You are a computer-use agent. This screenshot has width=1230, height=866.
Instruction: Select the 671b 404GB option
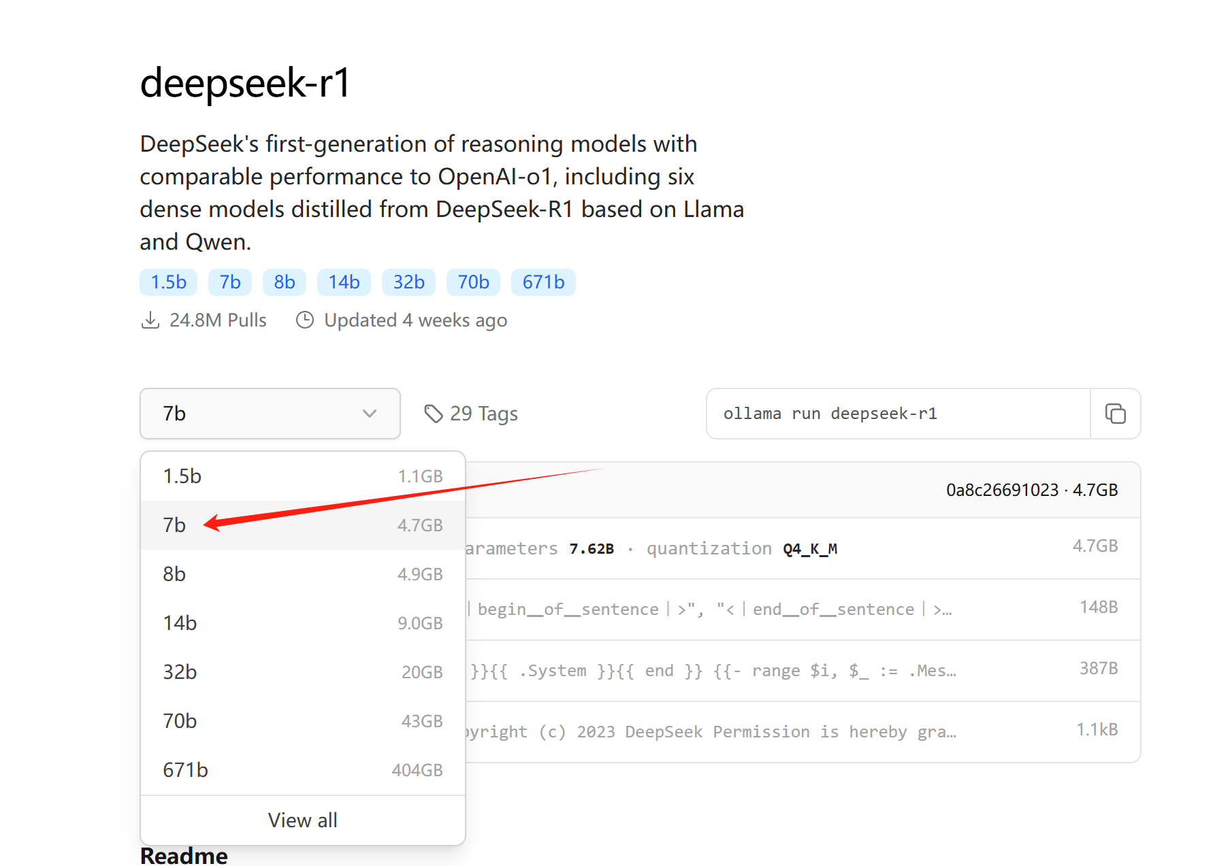[303, 770]
